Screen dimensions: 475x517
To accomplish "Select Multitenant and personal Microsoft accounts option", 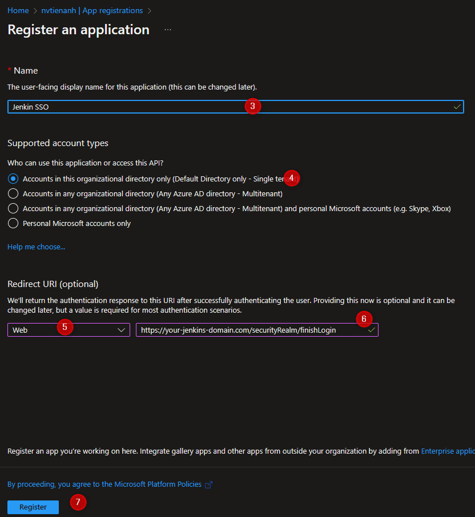I will coord(13,208).
